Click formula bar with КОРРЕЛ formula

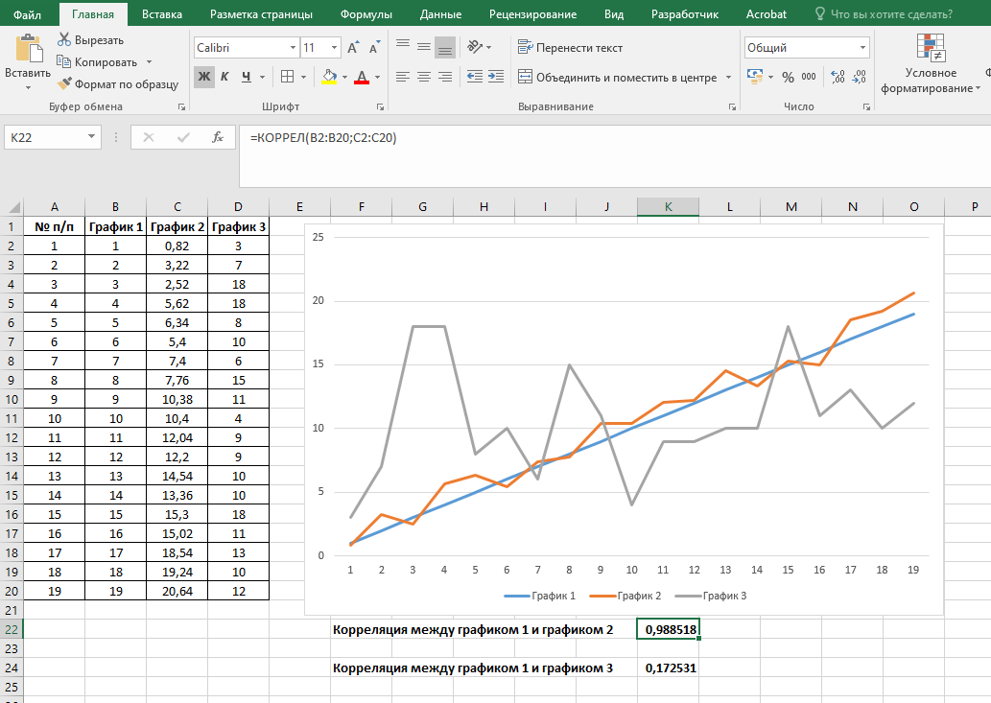tap(614, 155)
